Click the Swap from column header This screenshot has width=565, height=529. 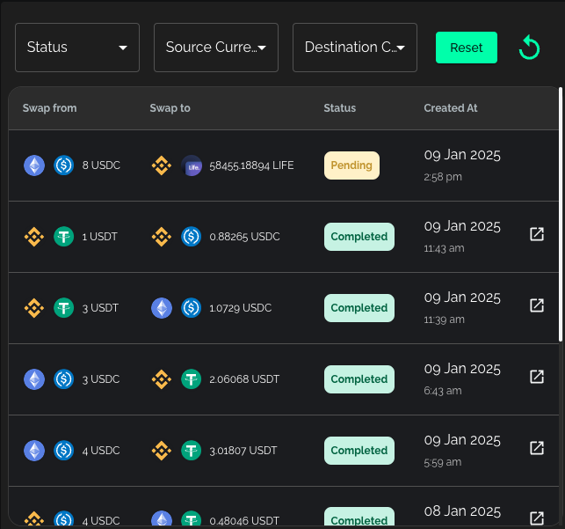click(50, 108)
